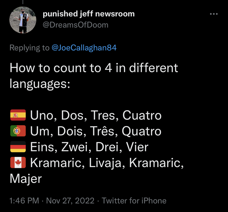Click the 'How to count to 4' line
Viewport: 228px width, 212px height.
(x=94, y=68)
